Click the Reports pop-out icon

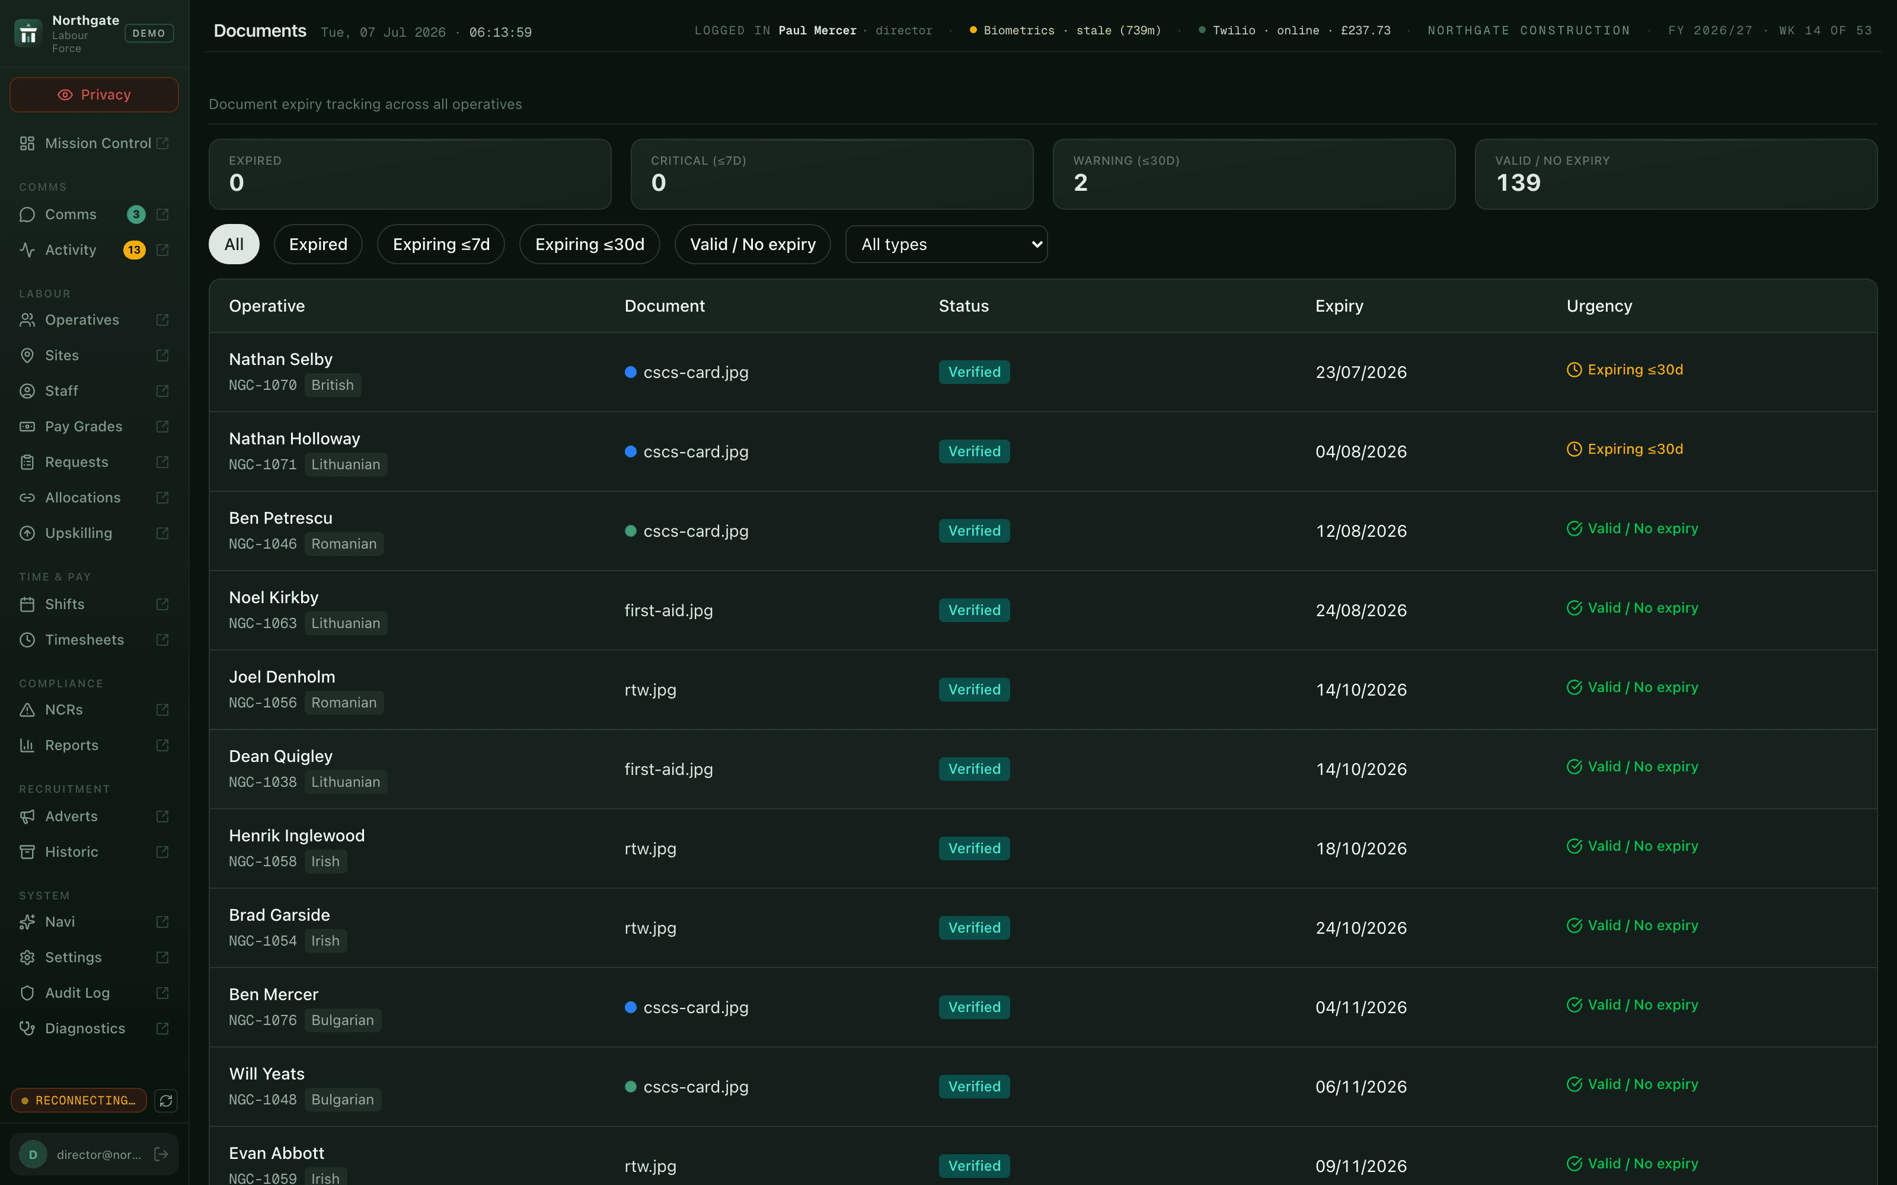point(162,745)
